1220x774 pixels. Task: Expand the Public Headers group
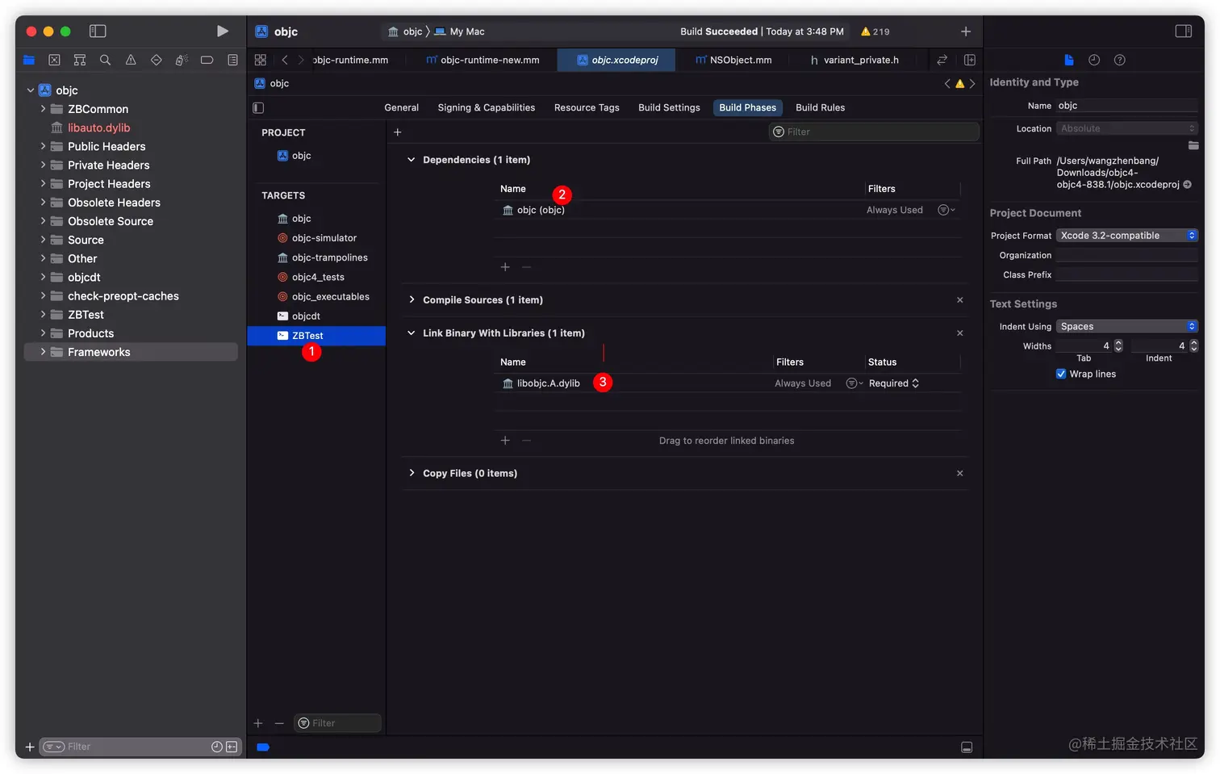(x=43, y=146)
